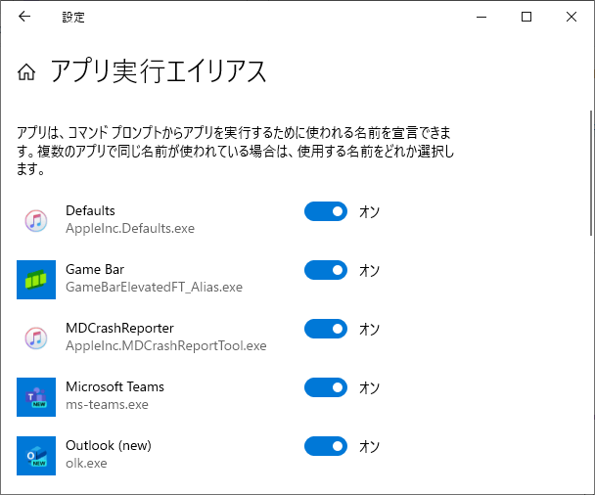Click GameBarElevatedFT_Alias.exe text
The width and height of the screenshot is (595, 495).
154,288
